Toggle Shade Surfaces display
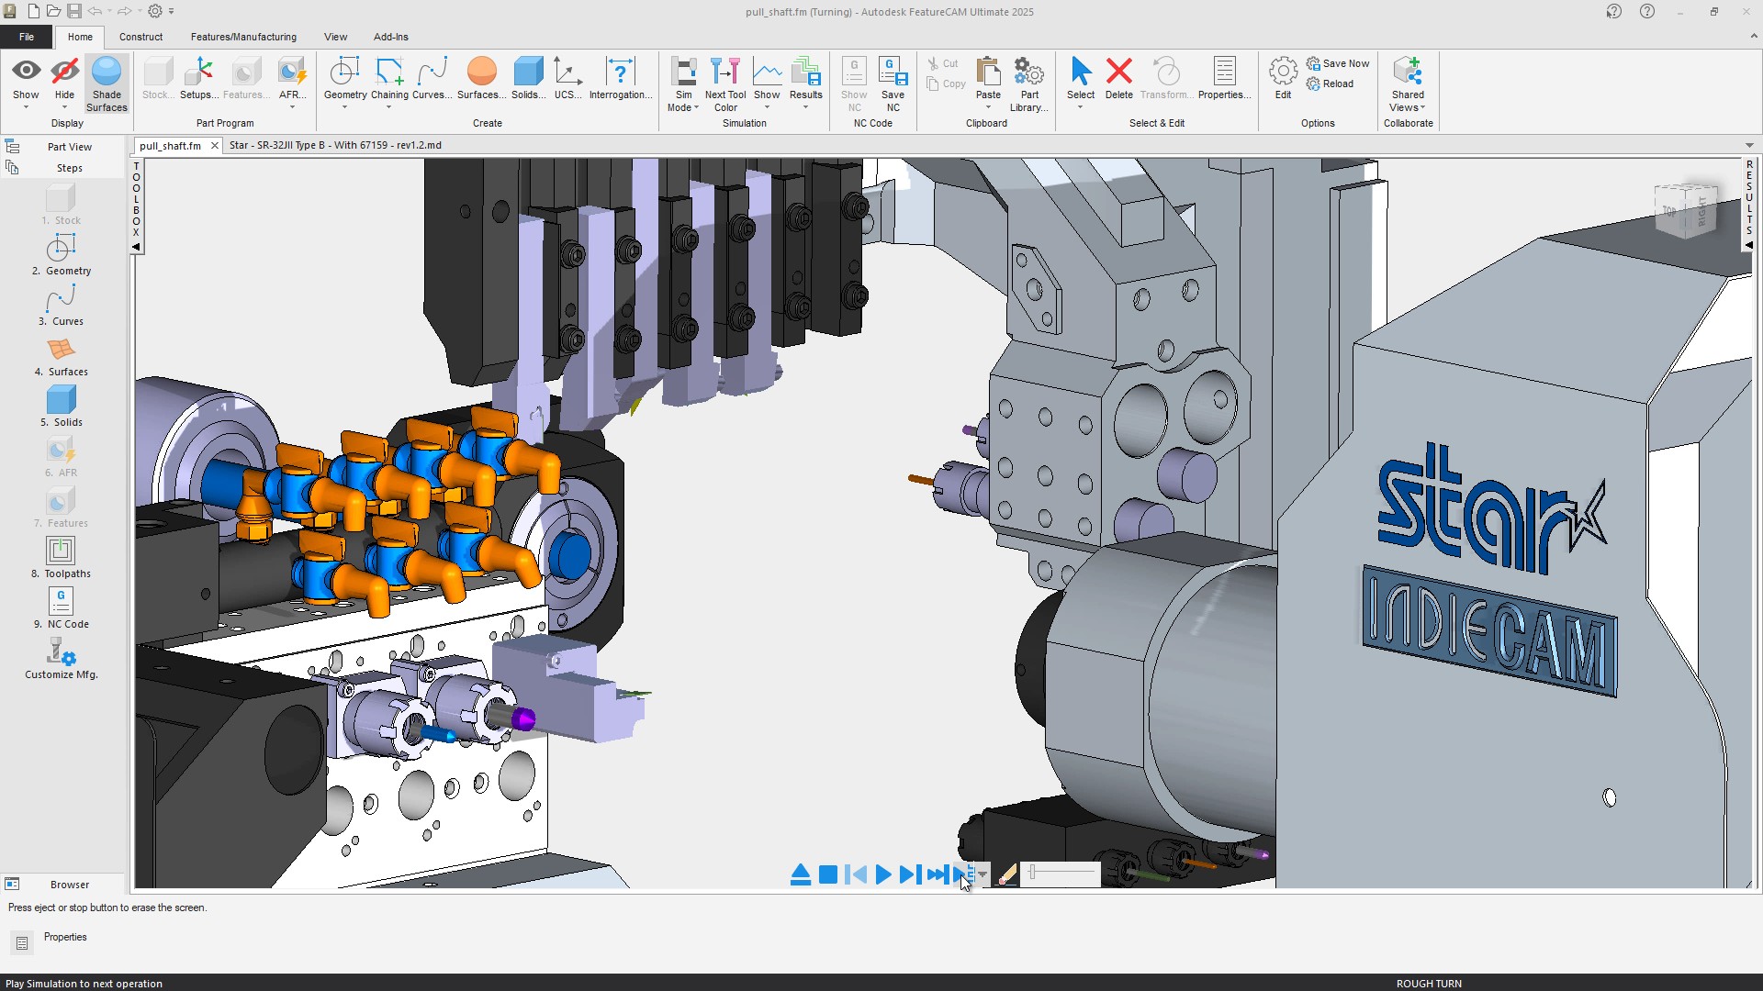The image size is (1763, 991). pyautogui.click(x=107, y=84)
